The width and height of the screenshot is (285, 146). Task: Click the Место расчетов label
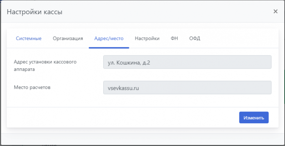point(32,87)
